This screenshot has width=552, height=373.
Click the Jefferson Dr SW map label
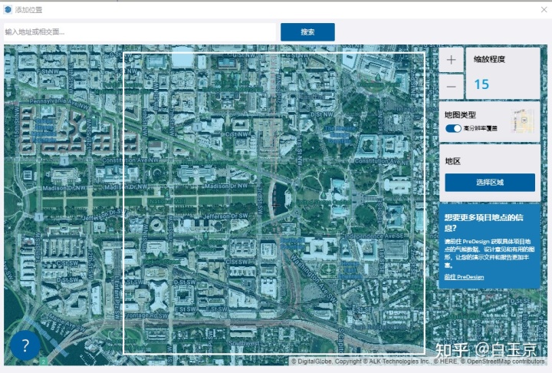[x=225, y=216]
